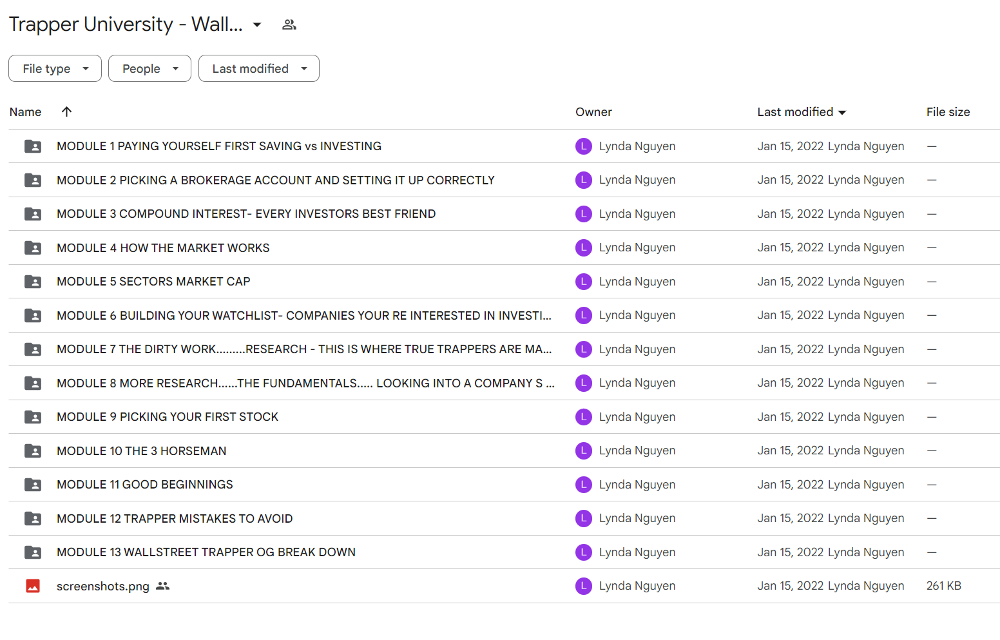
Task: Click the shared icon beside screenshots.png name
Action: click(163, 586)
